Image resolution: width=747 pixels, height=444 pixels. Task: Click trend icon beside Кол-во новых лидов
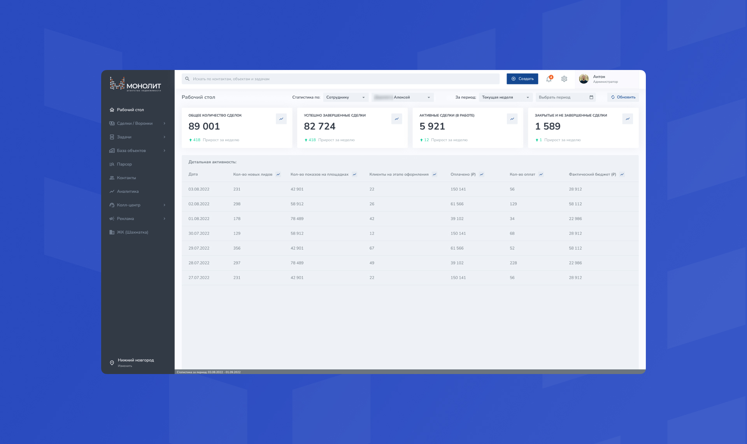[278, 175]
